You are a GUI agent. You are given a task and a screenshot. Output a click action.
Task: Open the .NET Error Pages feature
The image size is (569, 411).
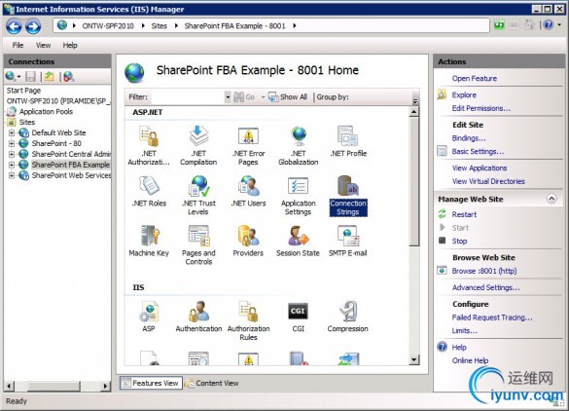pos(248,145)
